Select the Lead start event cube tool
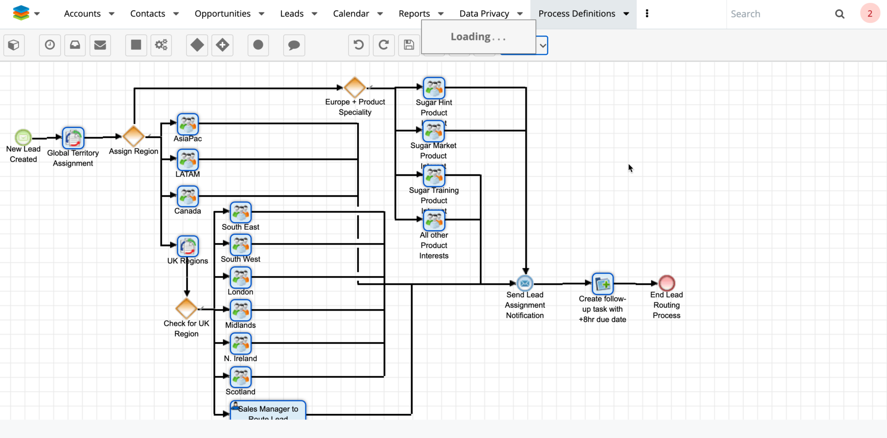This screenshot has width=887, height=438. [x=14, y=45]
